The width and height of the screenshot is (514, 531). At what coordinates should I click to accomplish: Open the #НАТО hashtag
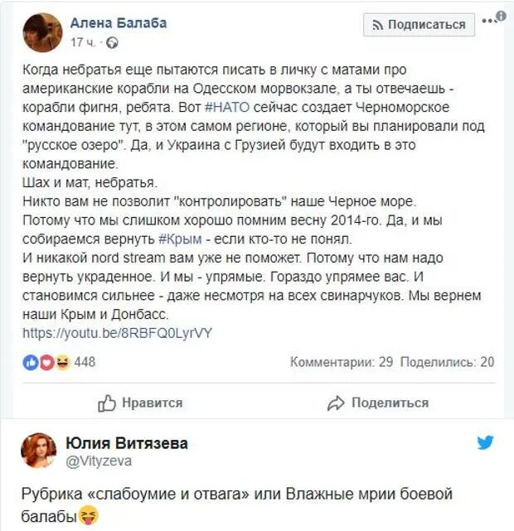227,108
